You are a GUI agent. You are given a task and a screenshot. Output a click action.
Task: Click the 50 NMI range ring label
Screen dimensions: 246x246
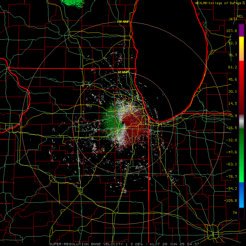[123, 72]
